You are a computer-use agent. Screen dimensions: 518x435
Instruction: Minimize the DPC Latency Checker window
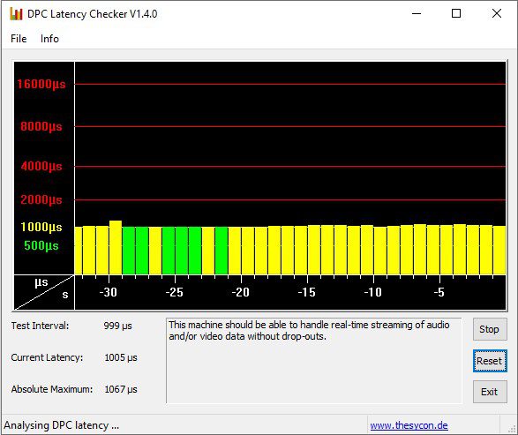tap(417, 13)
